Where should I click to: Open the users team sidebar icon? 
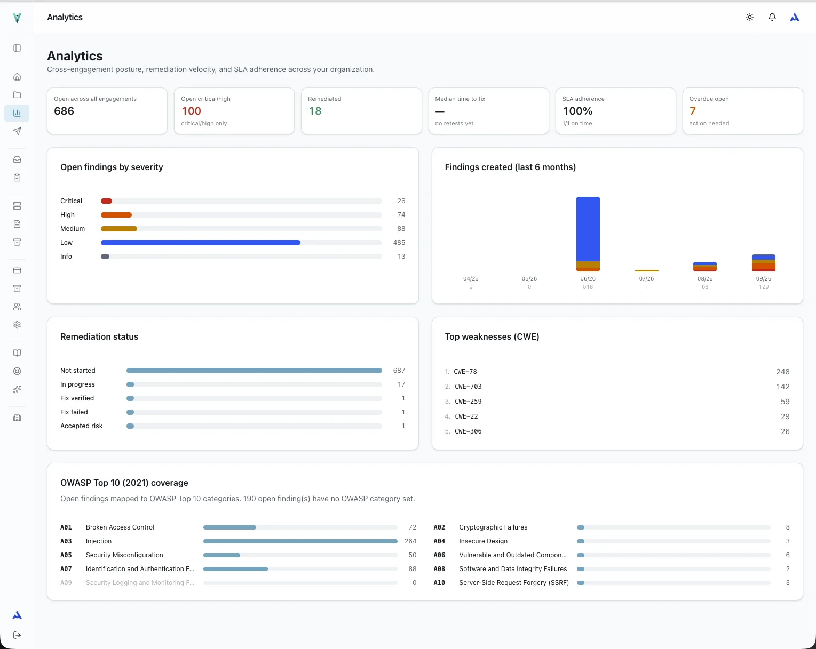[x=17, y=307]
